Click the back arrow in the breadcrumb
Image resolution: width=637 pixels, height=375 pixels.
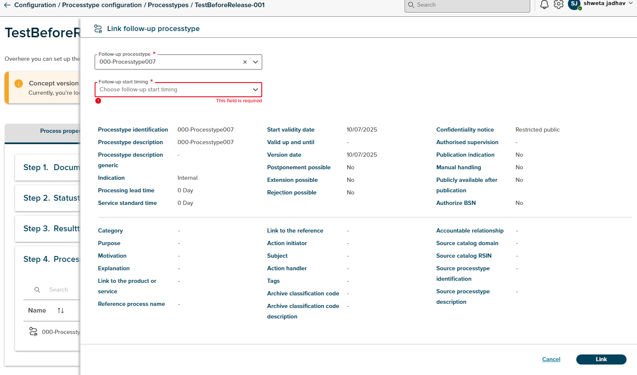7,5
